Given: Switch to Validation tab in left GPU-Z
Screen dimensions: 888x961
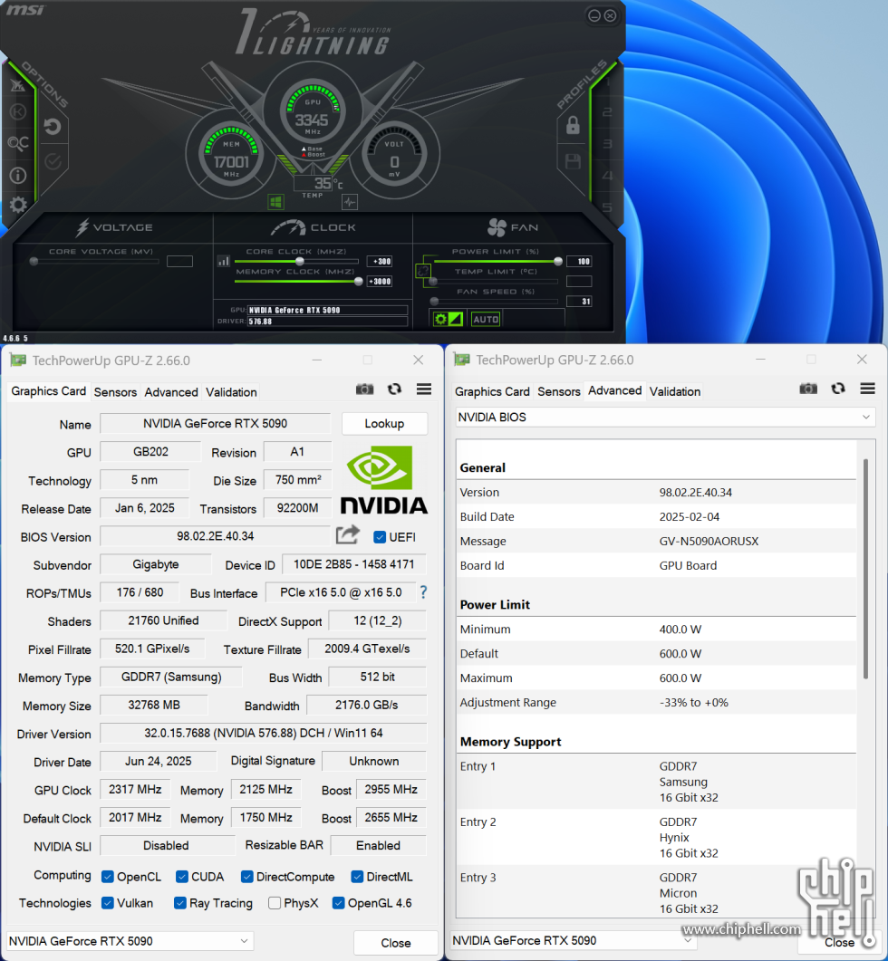Looking at the screenshot, I should [231, 392].
